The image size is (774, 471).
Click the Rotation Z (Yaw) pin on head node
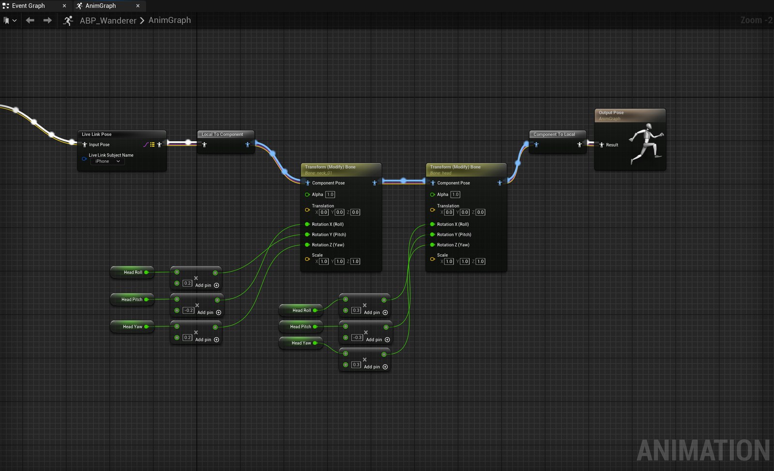click(432, 245)
